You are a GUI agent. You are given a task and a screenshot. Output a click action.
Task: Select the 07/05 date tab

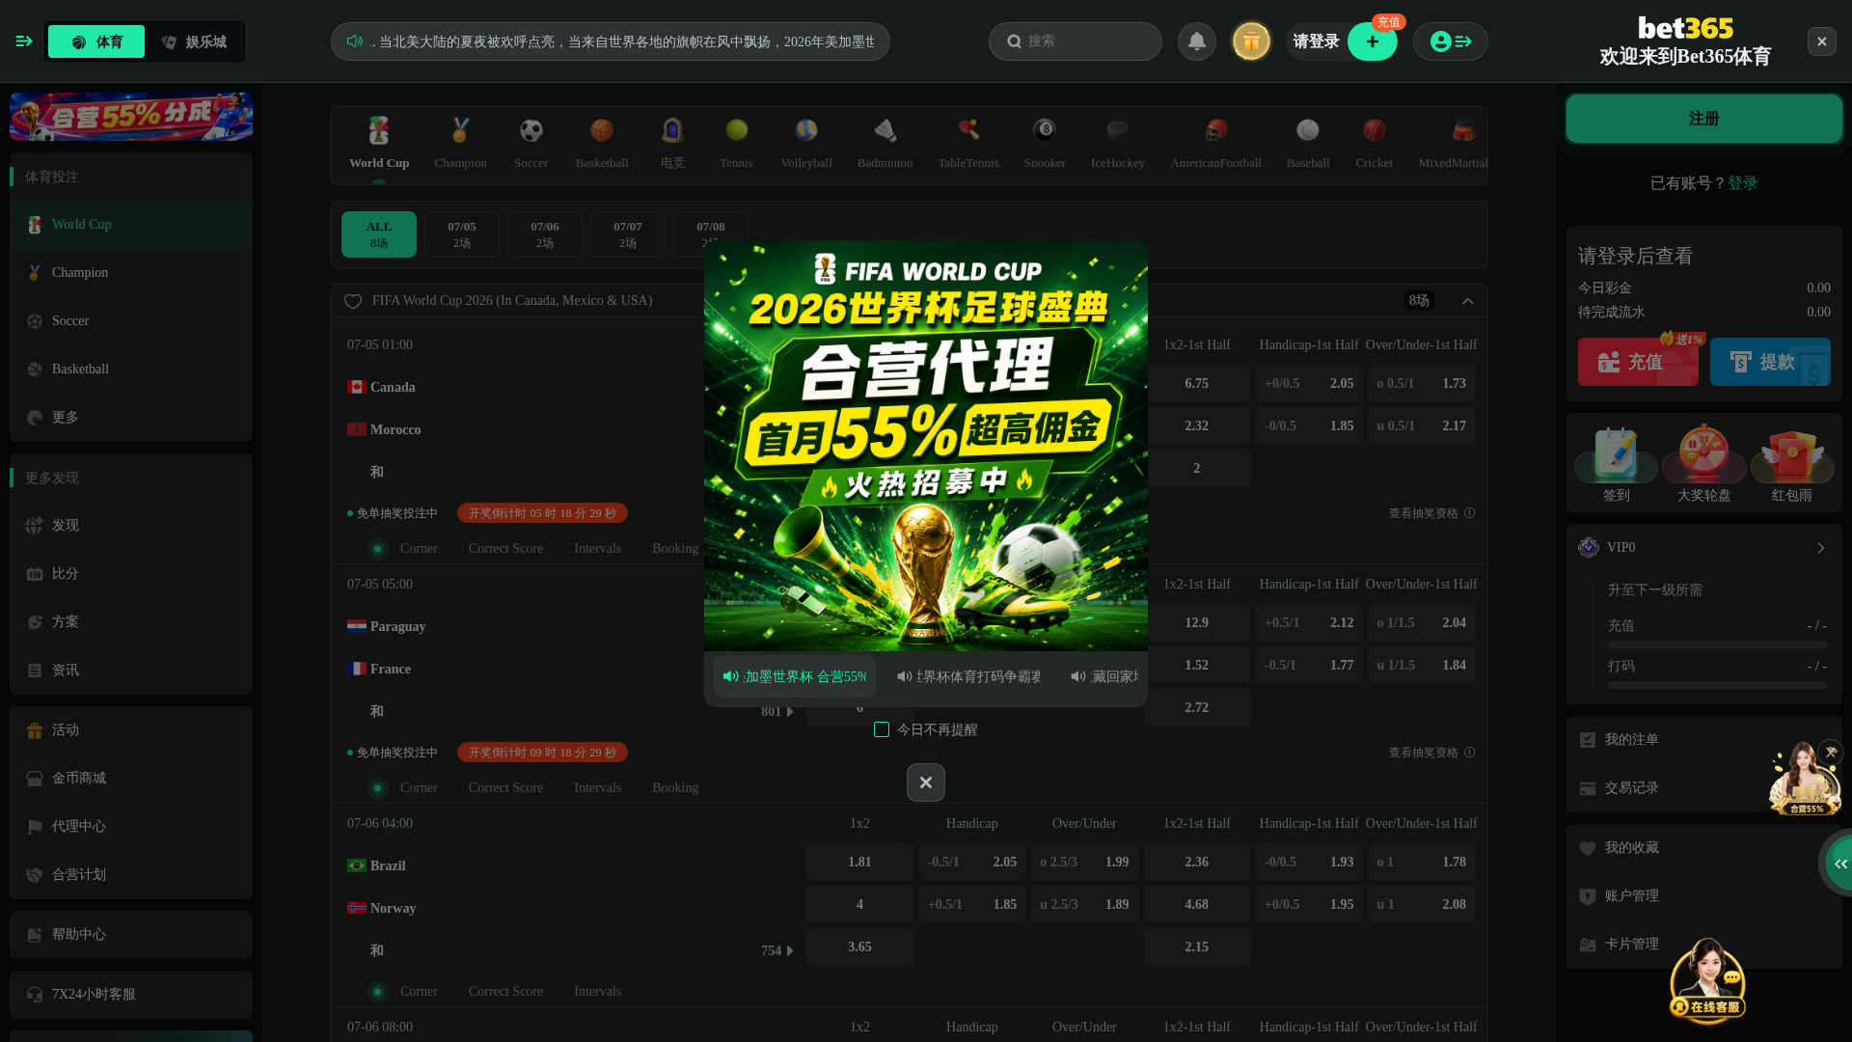(x=462, y=234)
